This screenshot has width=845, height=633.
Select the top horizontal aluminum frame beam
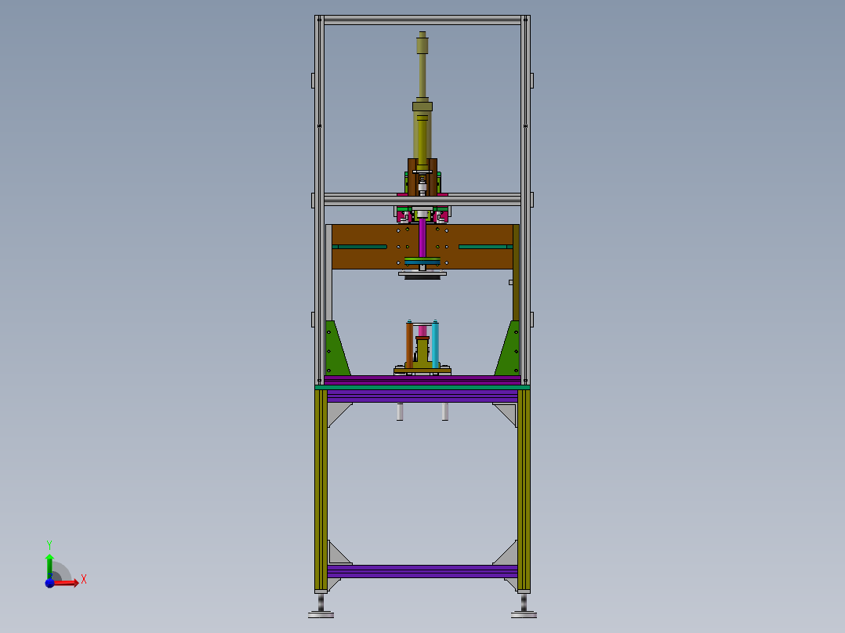(422, 20)
